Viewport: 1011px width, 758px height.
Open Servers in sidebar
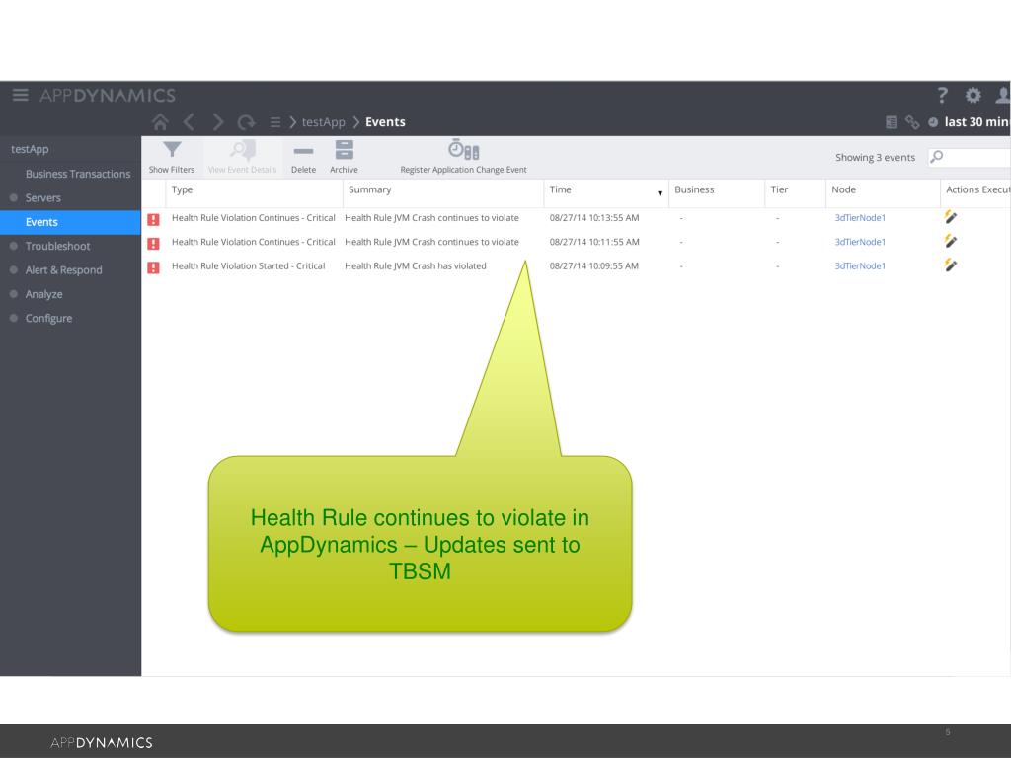[43, 197]
